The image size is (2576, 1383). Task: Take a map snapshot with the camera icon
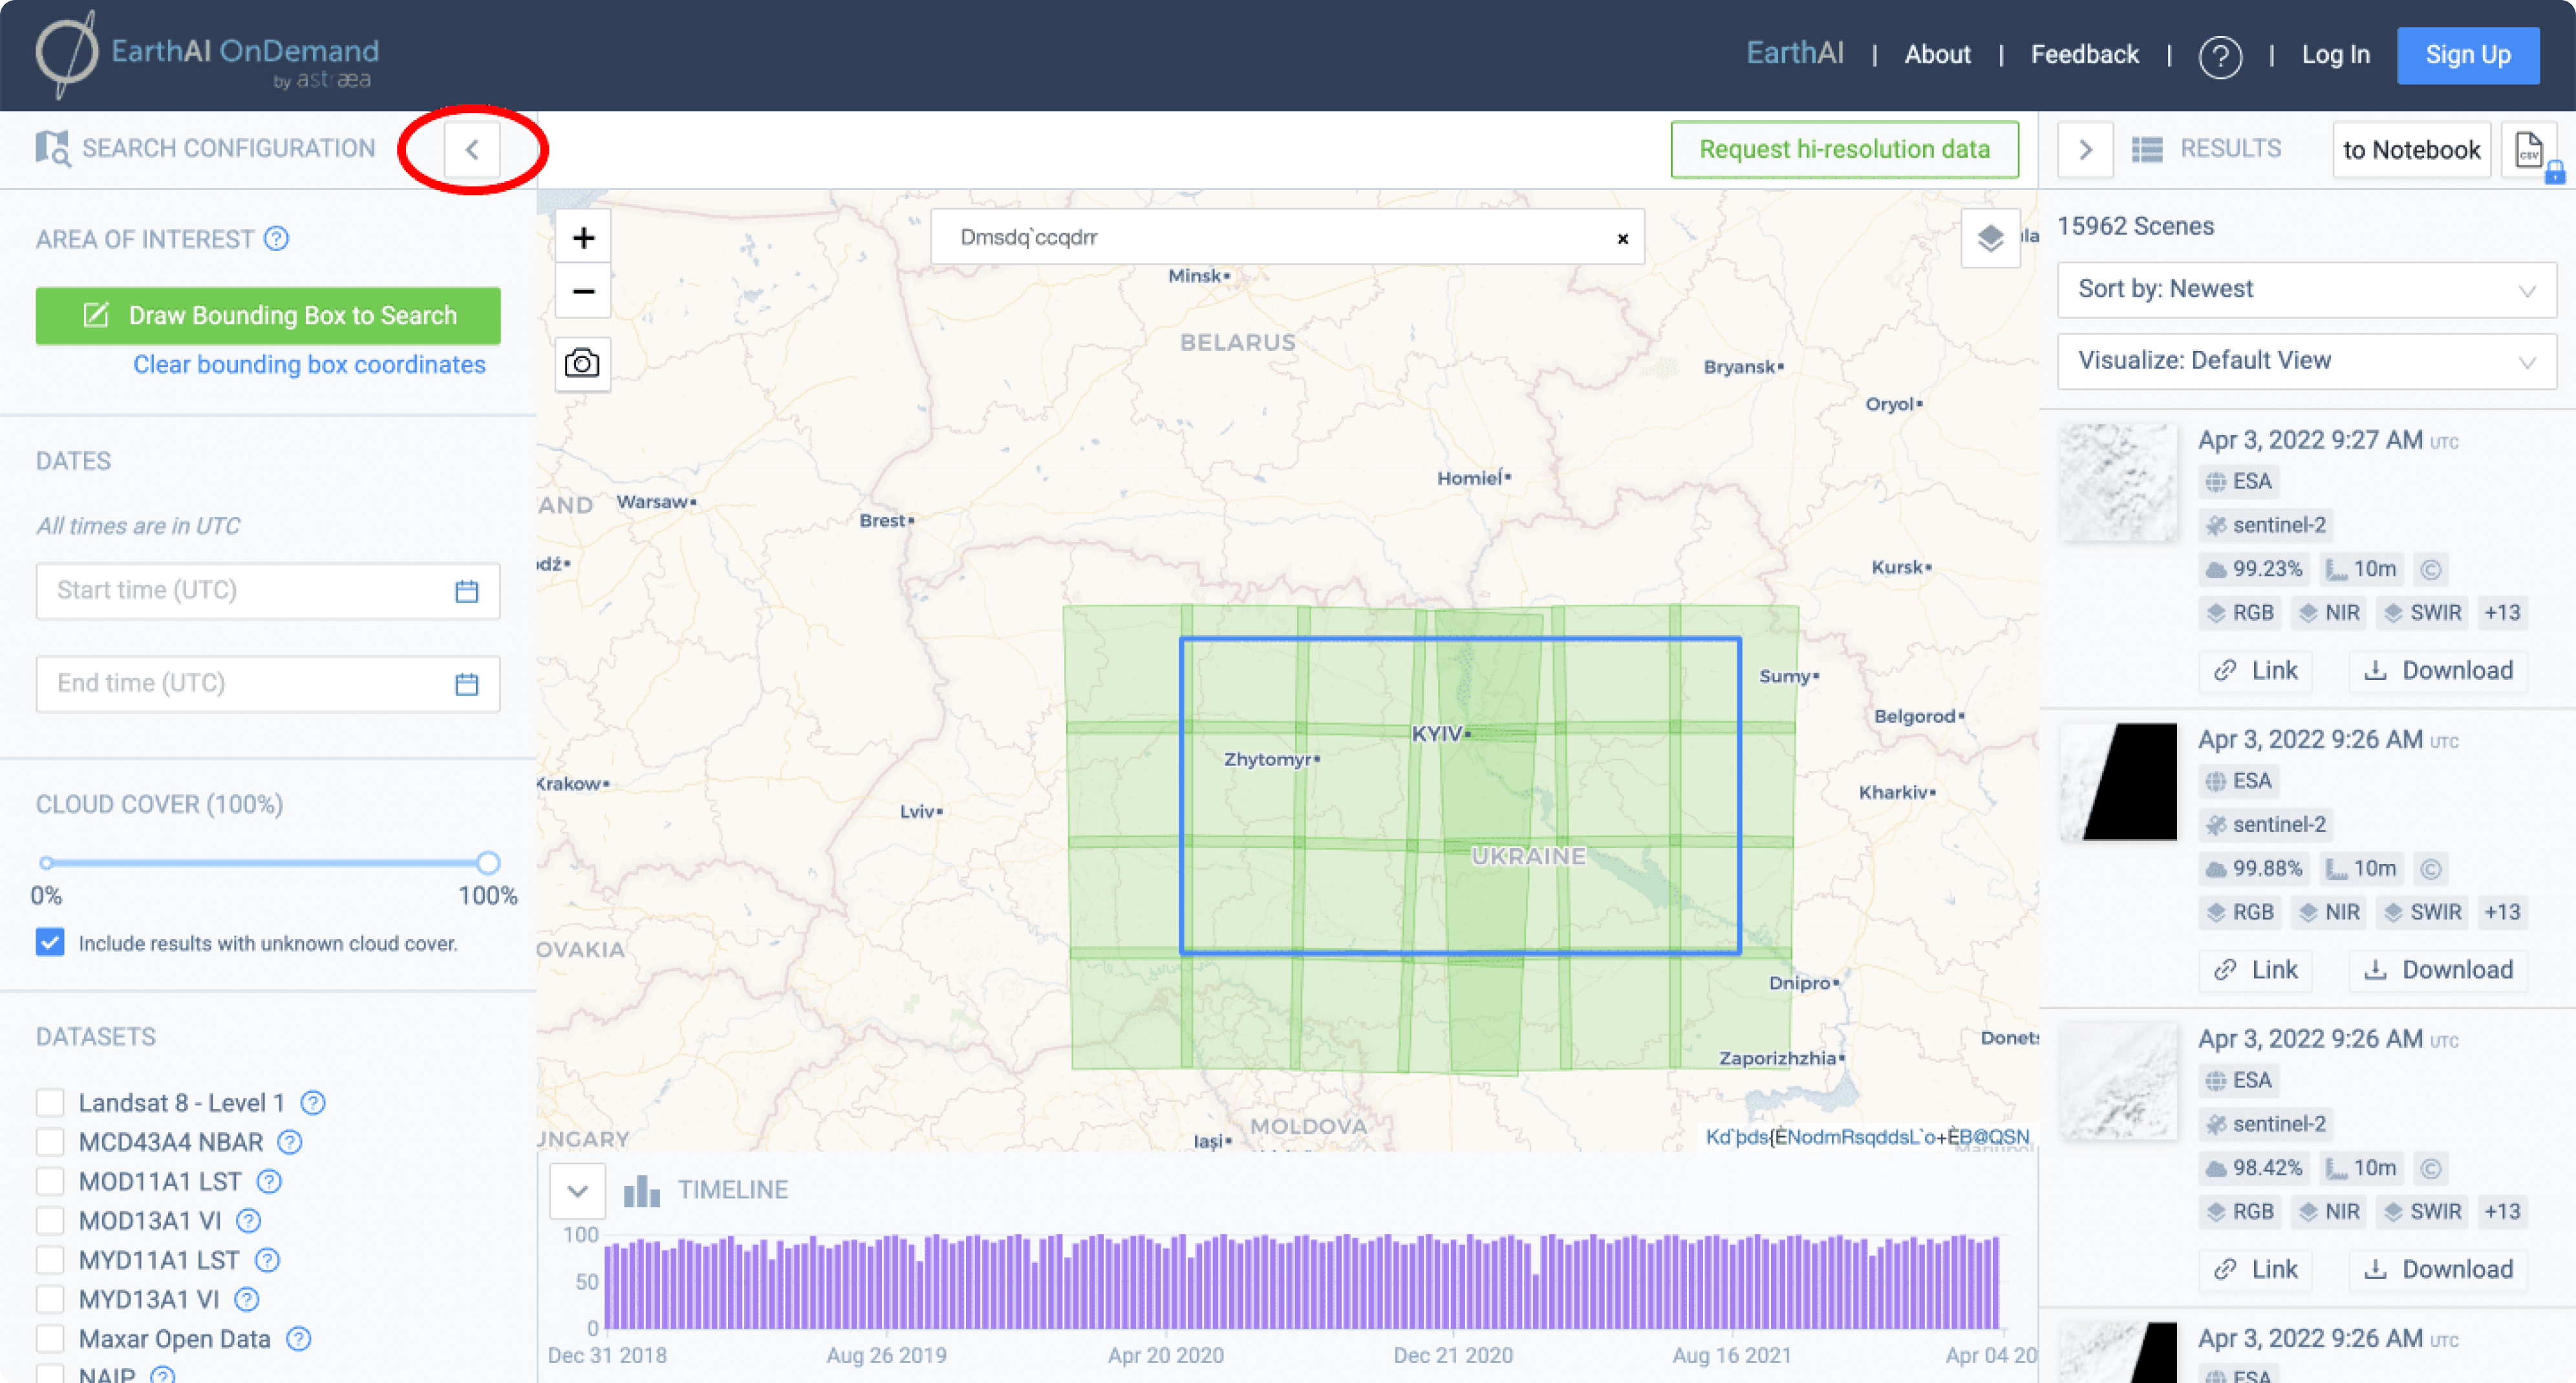(582, 364)
